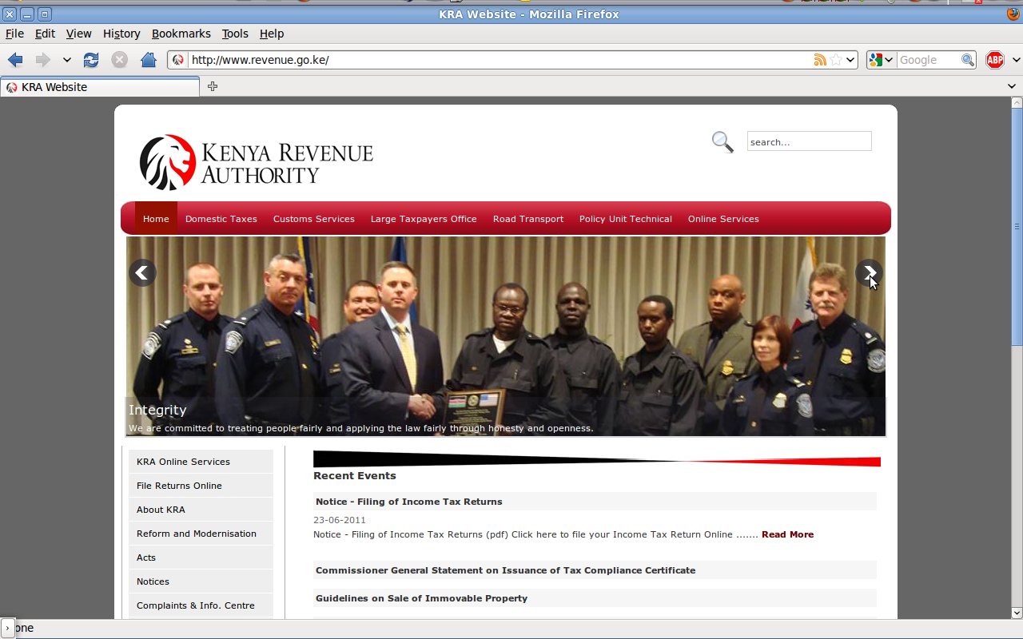Open Reform and Modernisation sidebar link
The image size is (1023, 639).
click(201, 534)
